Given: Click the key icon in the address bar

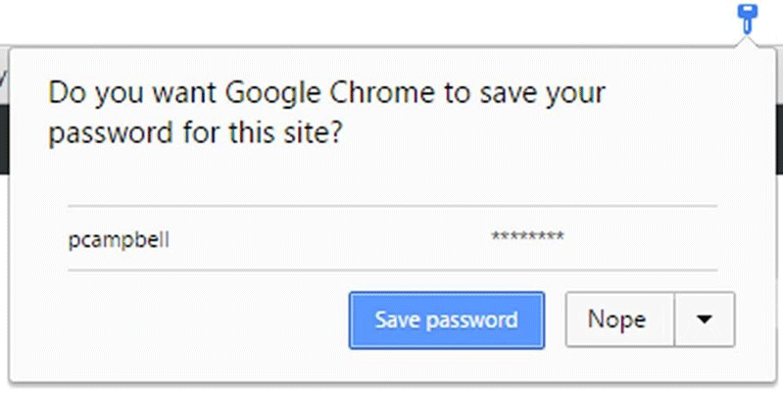Looking at the screenshot, I should pyautogui.click(x=747, y=18).
